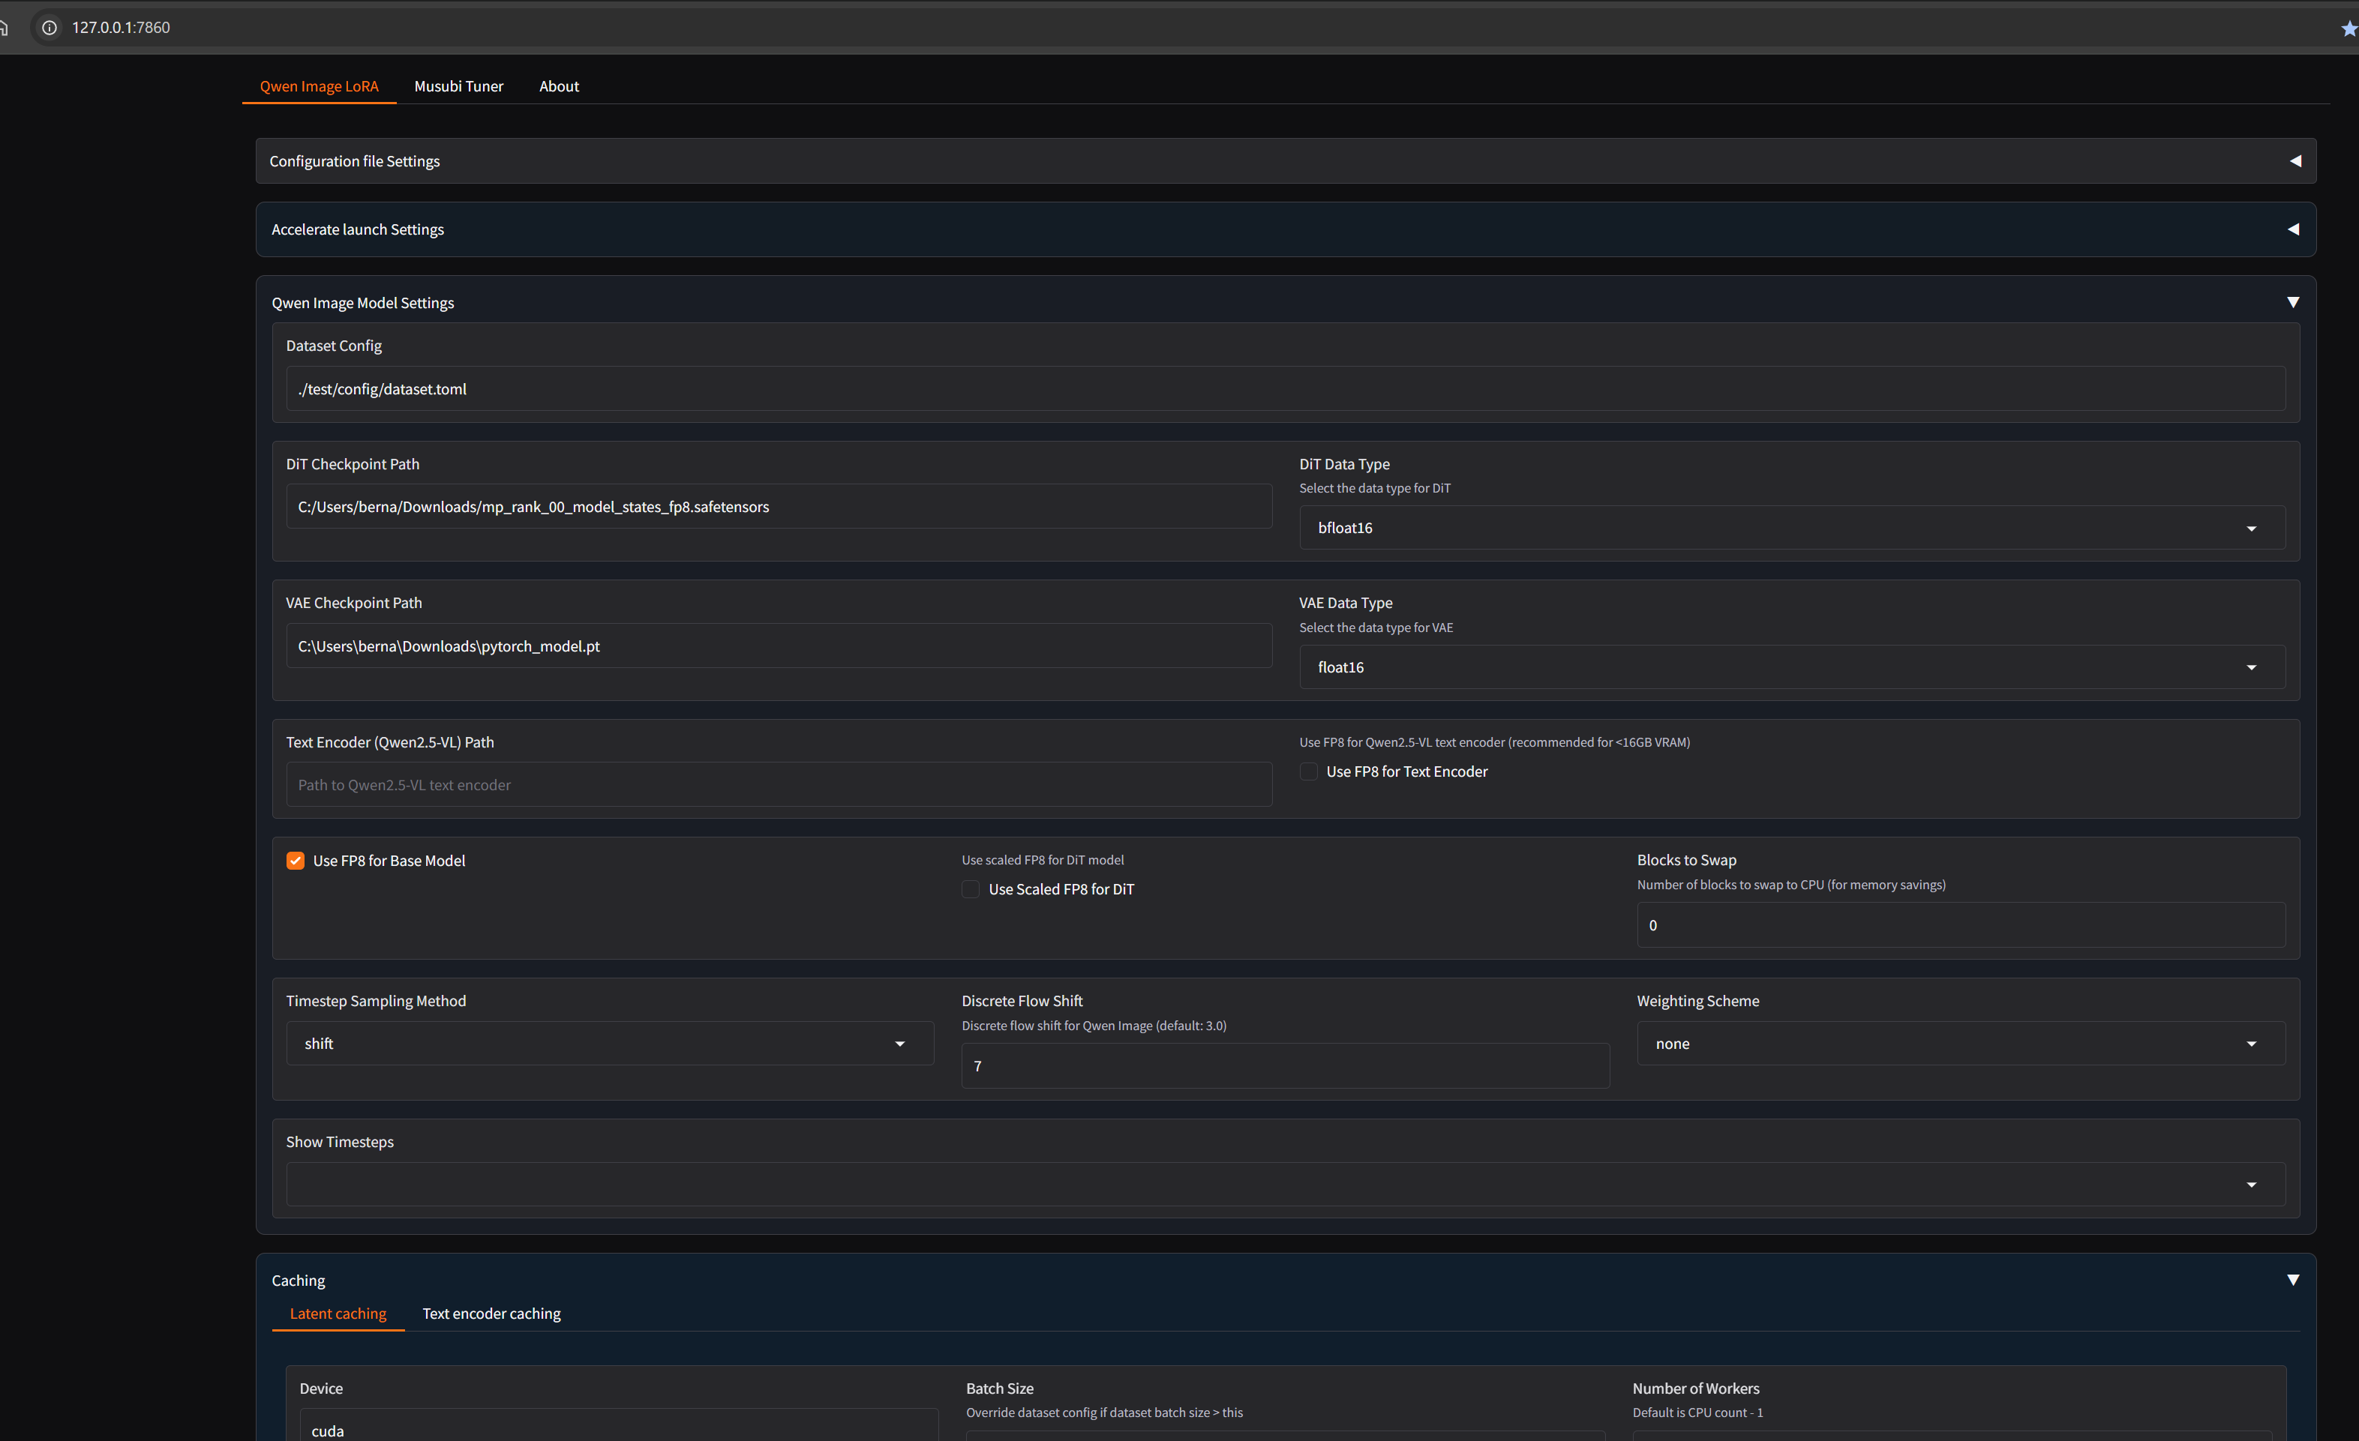Image resolution: width=2359 pixels, height=1441 pixels.
Task: Enable Use FP8 for Text Encoder
Action: (1309, 771)
